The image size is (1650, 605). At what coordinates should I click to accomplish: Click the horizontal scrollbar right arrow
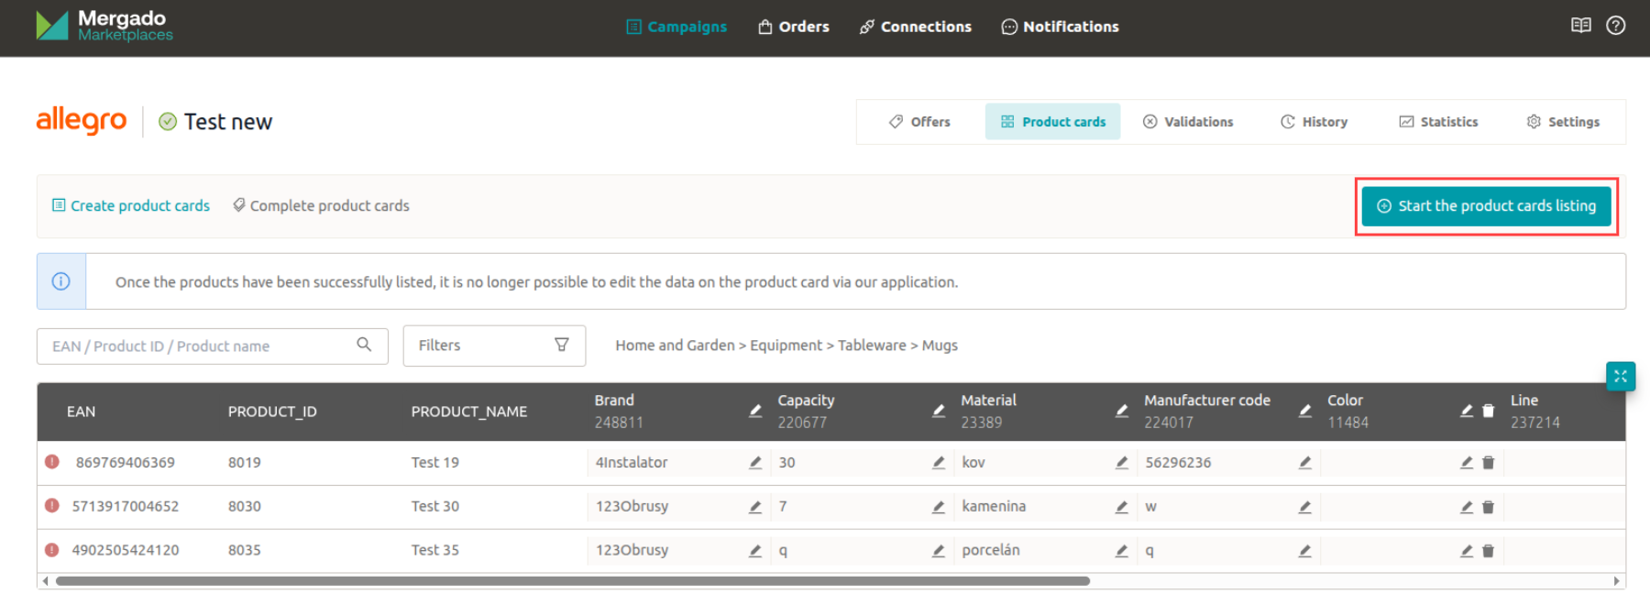click(x=1616, y=581)
